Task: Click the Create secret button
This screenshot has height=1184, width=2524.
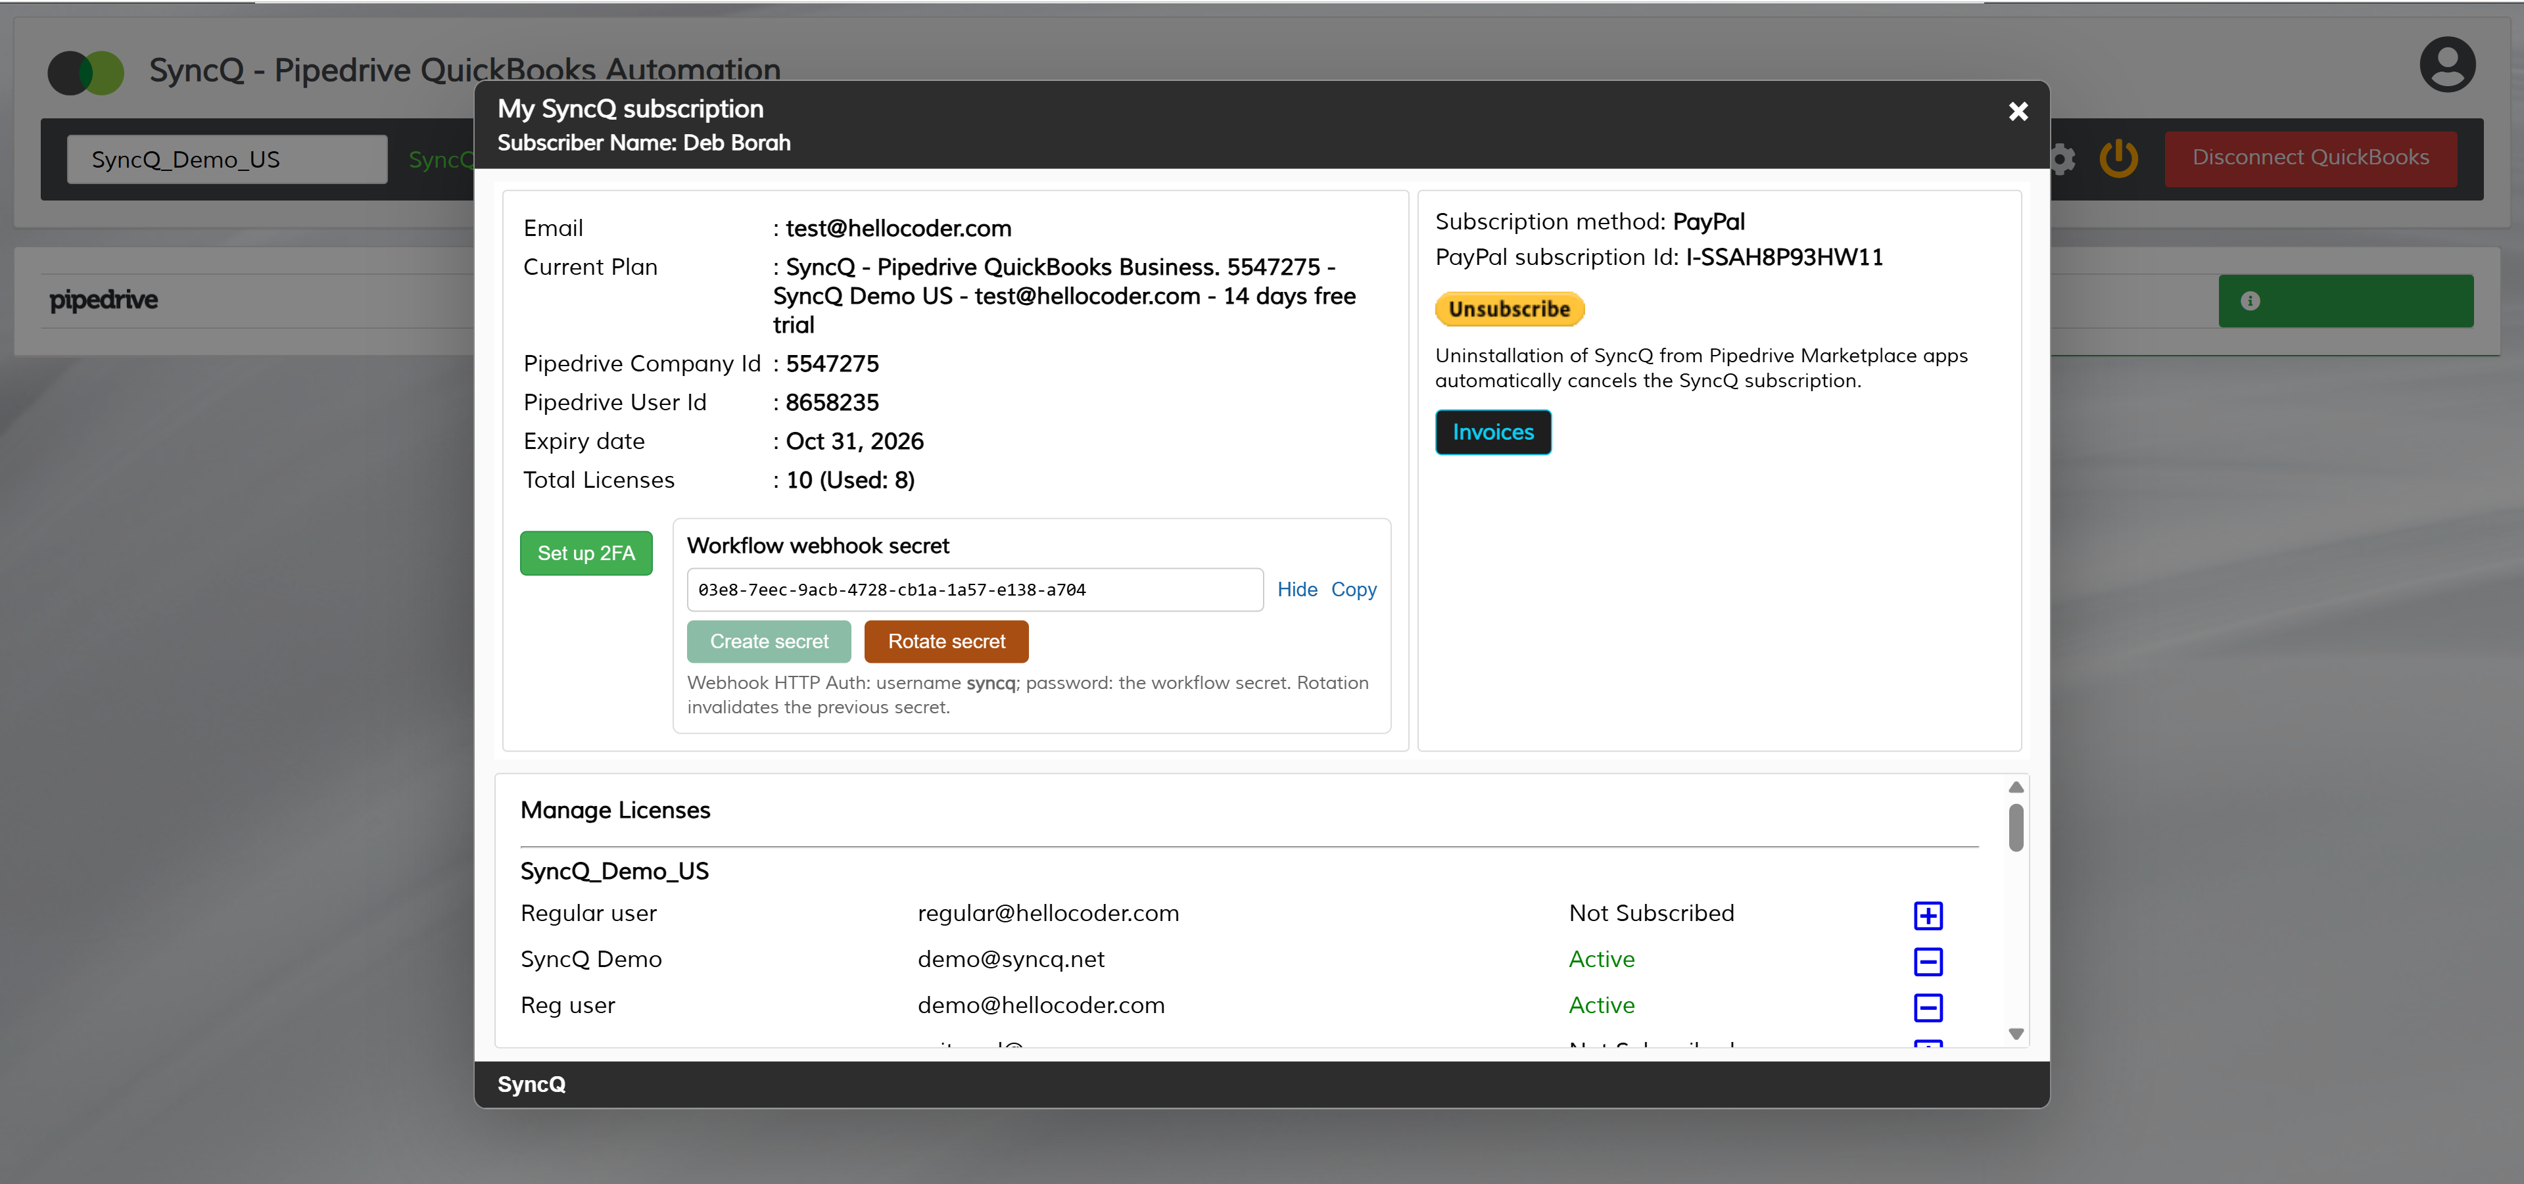Action: click(768, 641)
